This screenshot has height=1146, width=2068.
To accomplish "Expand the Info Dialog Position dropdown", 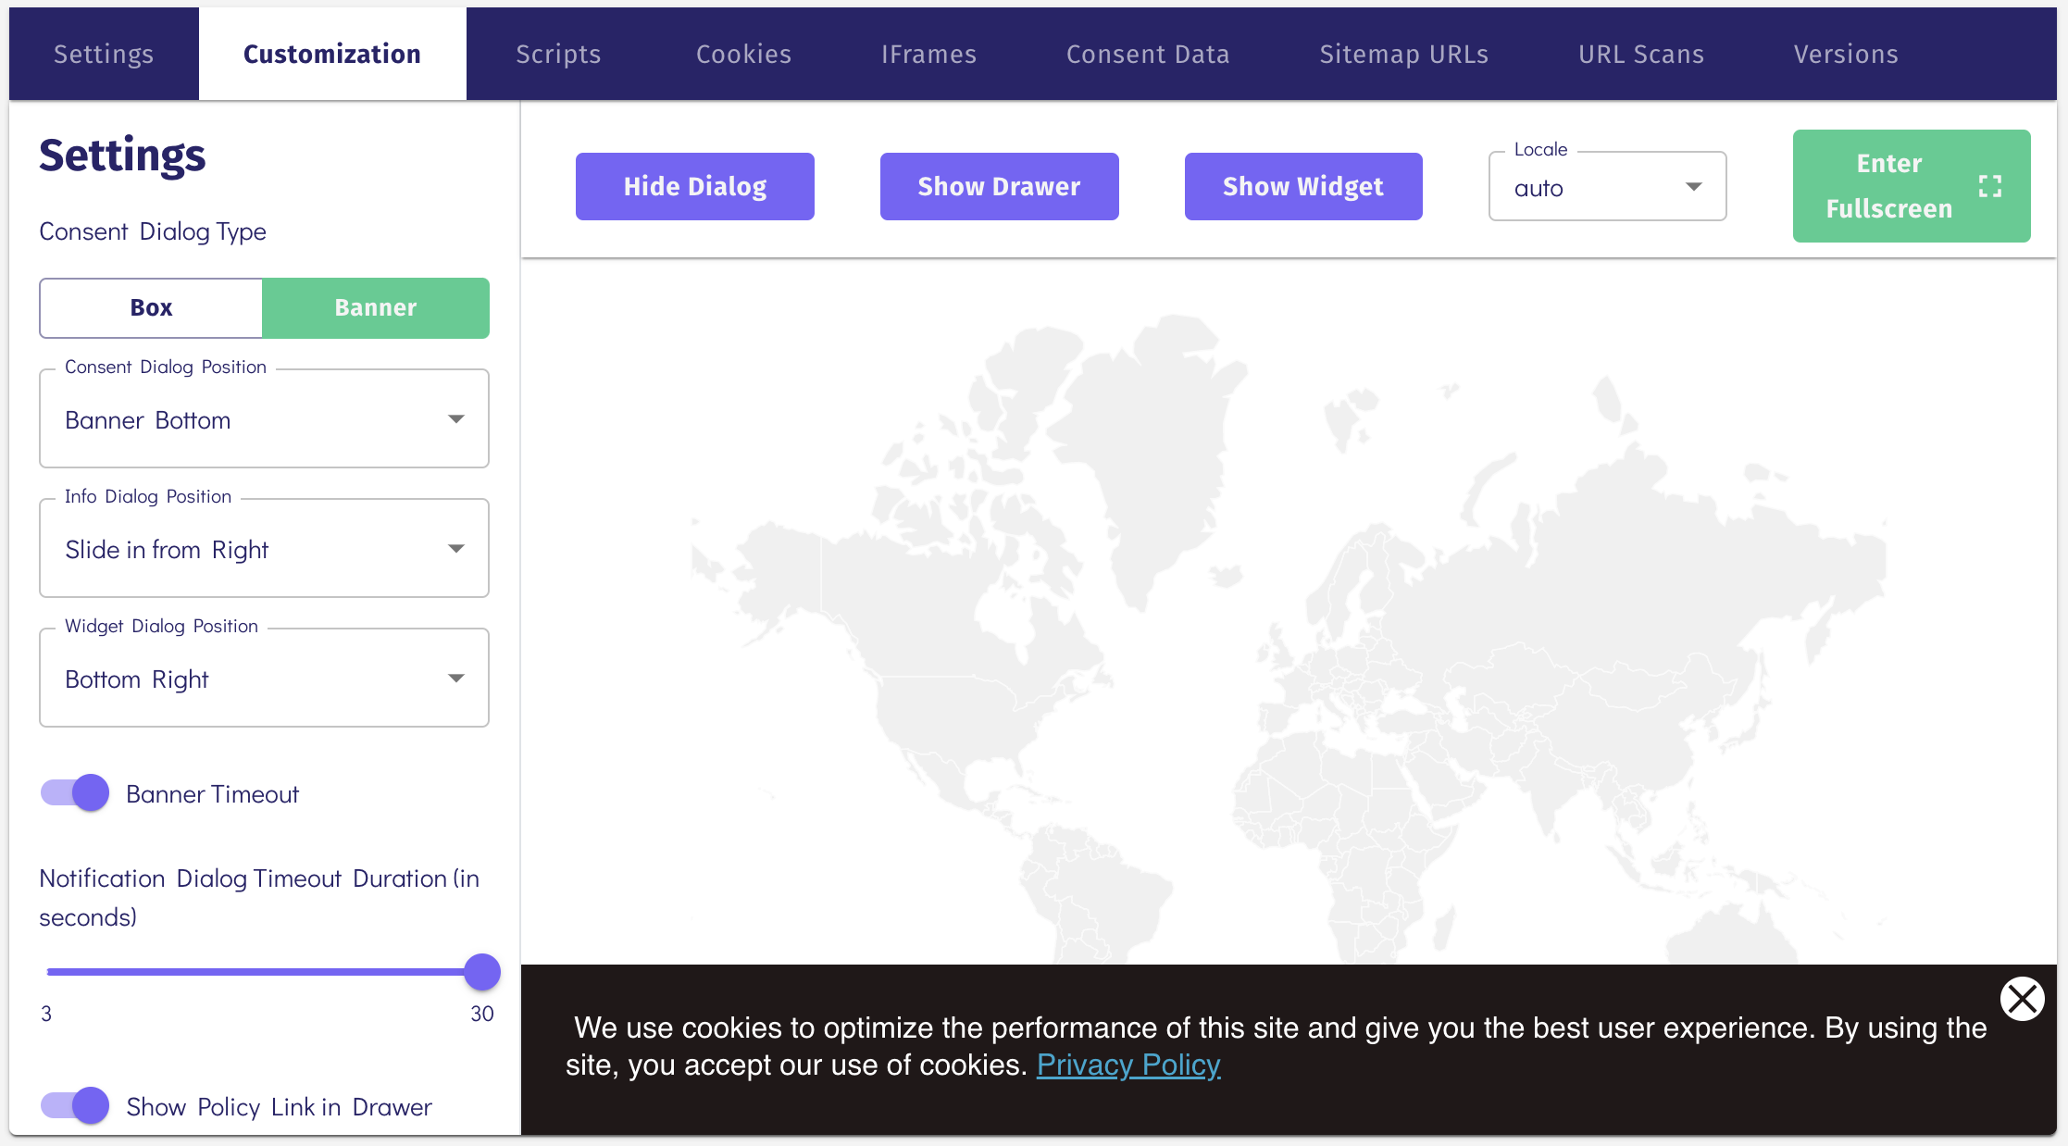I will point(264,549).
